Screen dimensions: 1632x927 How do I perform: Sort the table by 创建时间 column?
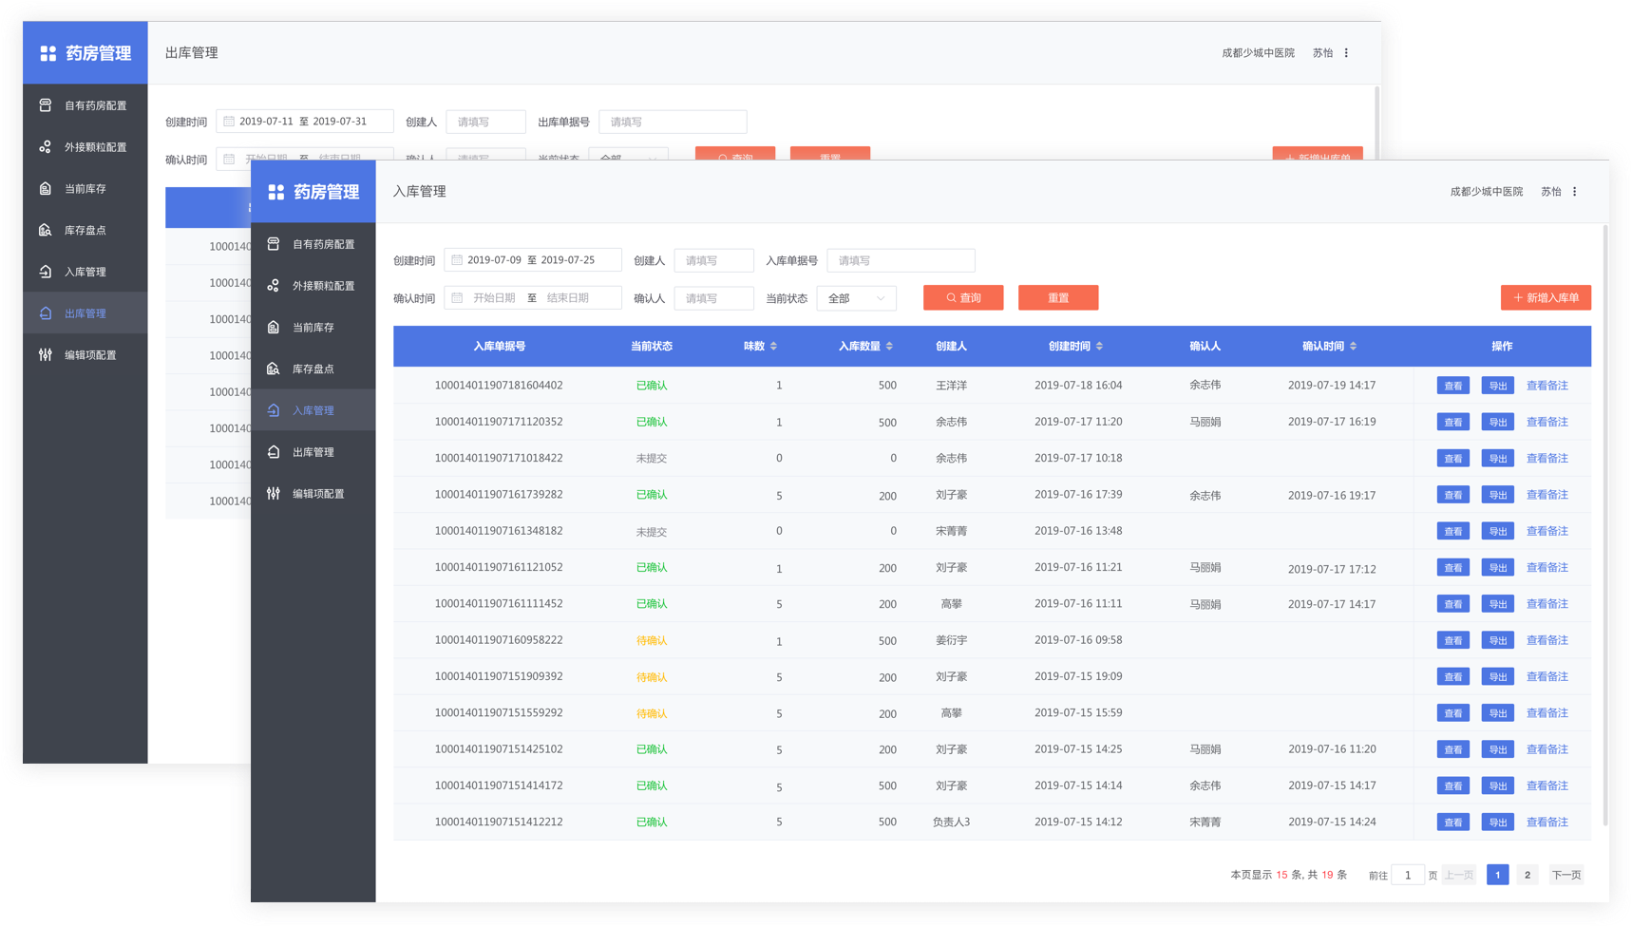point(1099,347)
